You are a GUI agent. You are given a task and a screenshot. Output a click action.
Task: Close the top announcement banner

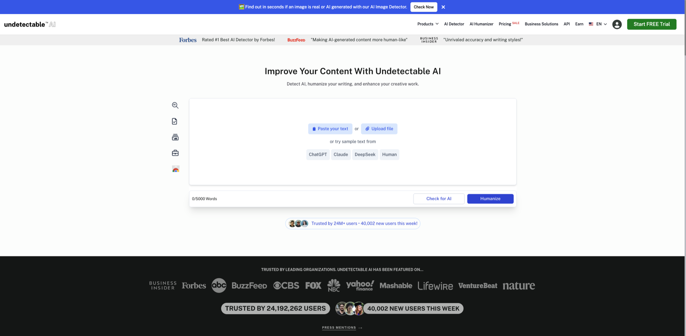[443, 7]
